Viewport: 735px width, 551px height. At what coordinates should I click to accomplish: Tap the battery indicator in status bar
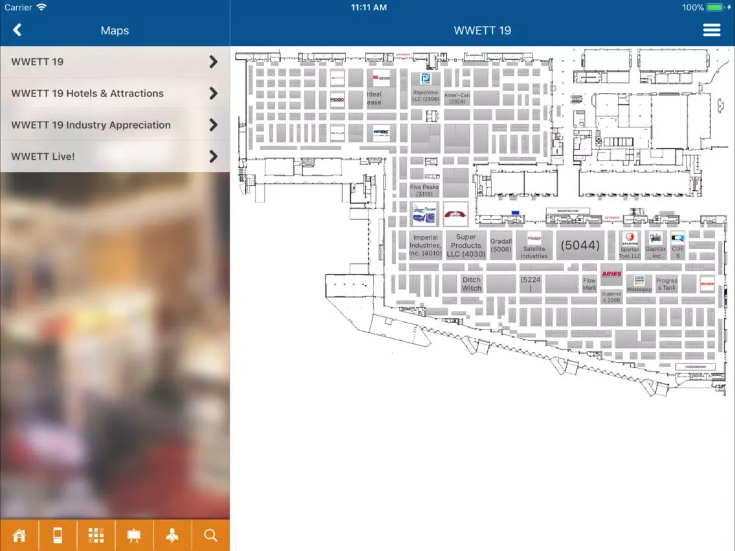[x=716, y=7]
